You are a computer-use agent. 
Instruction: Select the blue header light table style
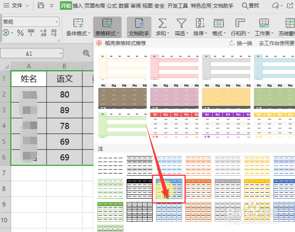[x=169, y=189]
